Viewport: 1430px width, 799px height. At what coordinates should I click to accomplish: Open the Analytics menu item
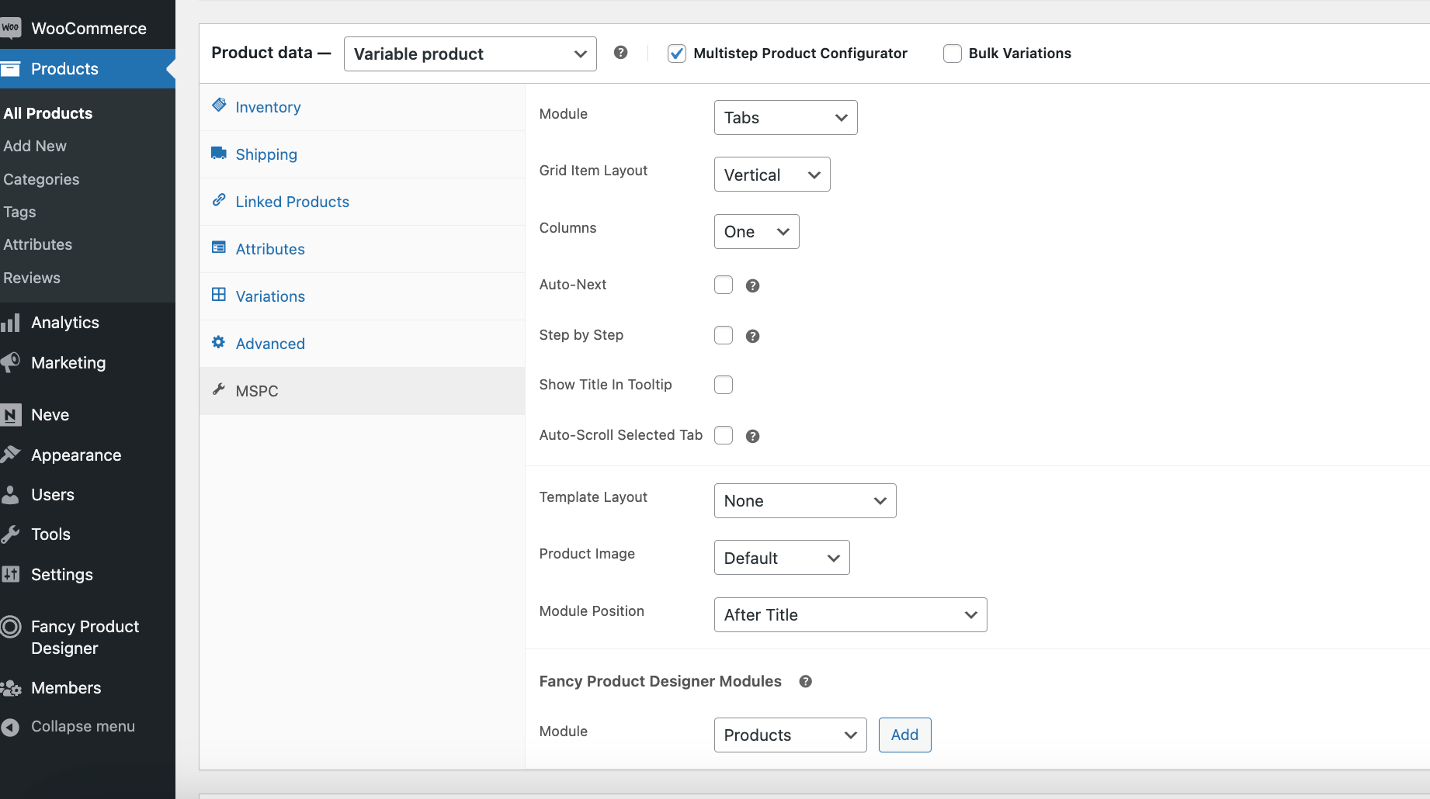click(88, 323)
